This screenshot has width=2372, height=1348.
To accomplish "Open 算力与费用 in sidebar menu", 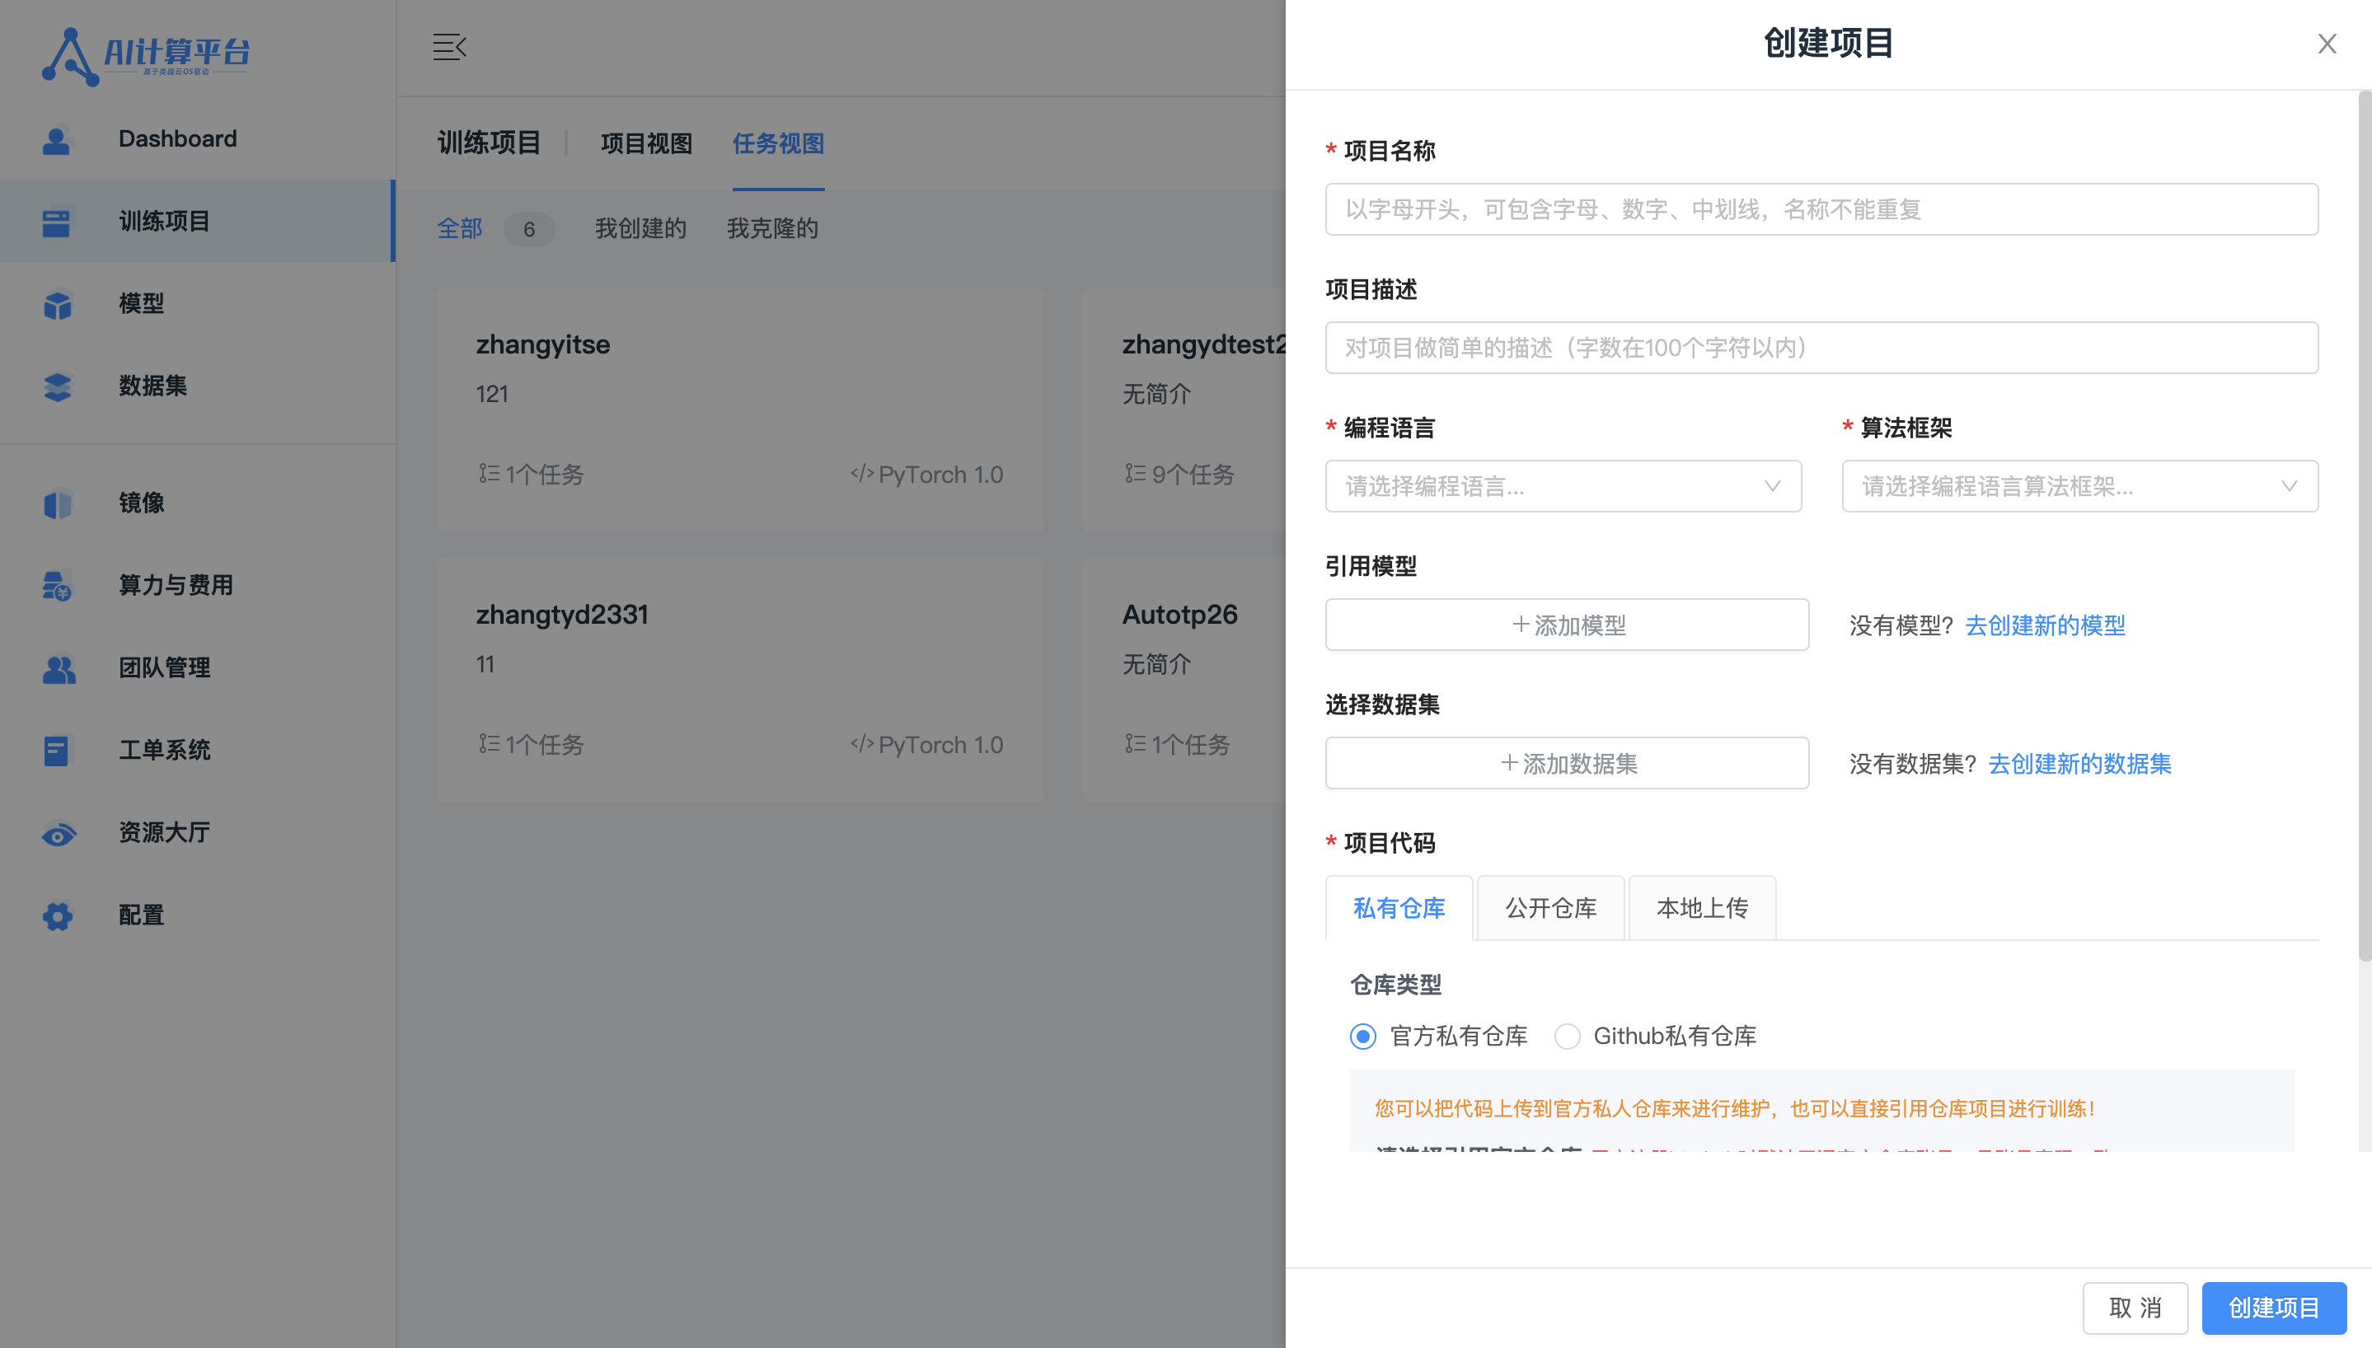I will (x=197, y=585).
